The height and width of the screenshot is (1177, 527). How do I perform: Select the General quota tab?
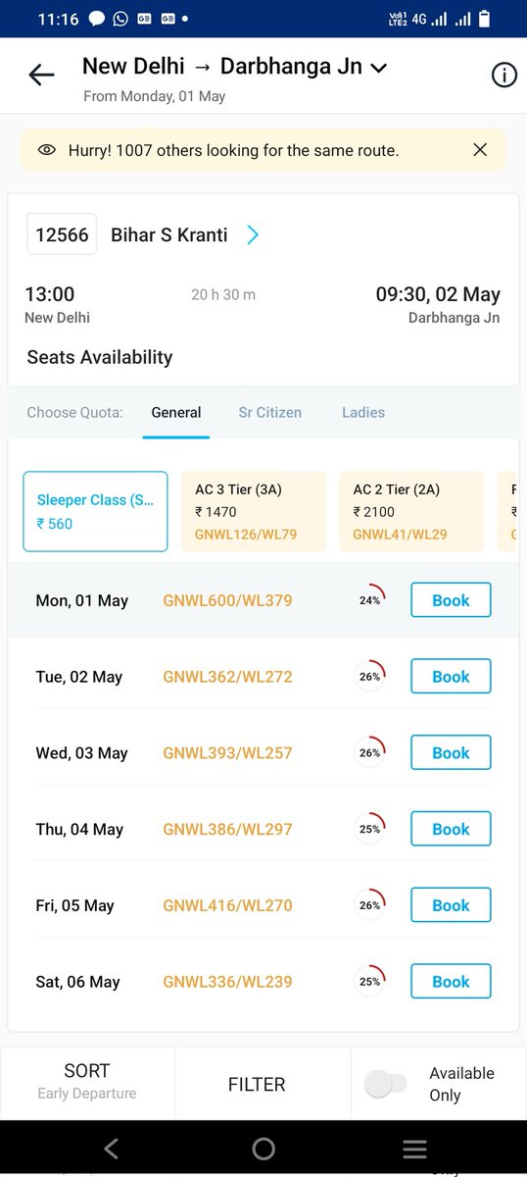(176, 413)
